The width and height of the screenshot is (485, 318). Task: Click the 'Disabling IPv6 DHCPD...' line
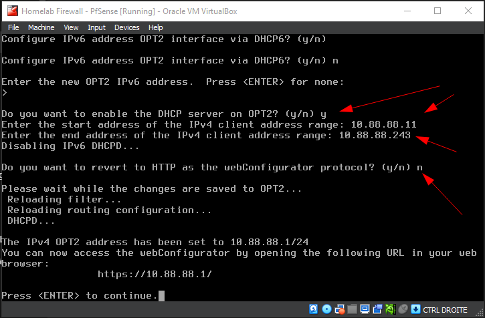[70, 146]
